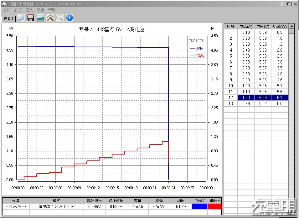
Task: Select the 起始电压 column header
Action: 94,201
